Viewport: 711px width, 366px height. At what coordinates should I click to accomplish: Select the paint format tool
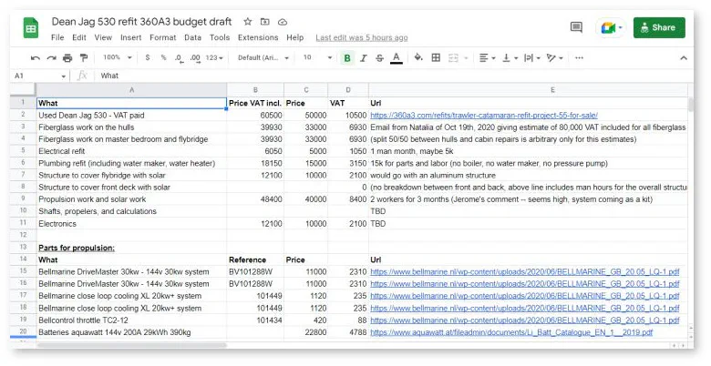pos(84,57)
